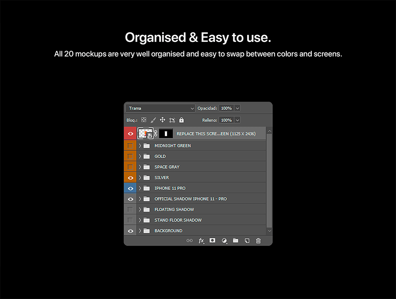Expand the IPHONE 11 PRO group

(x=140, y=188)
